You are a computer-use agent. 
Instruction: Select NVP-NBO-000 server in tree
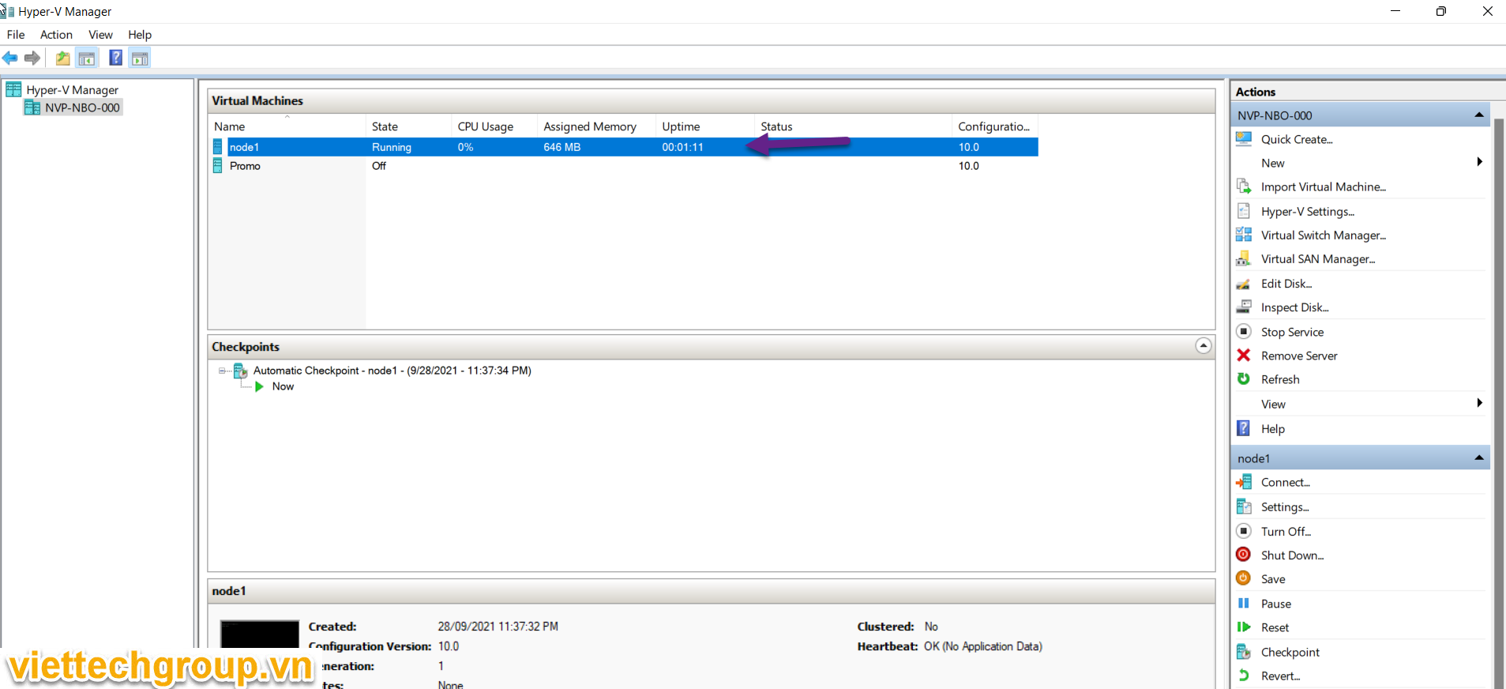(82, 107)
